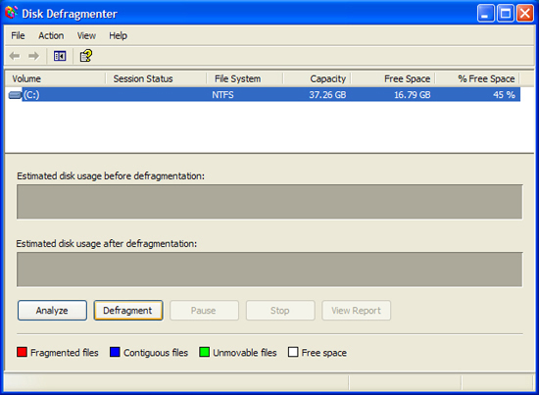Click the white Free space swatch

click(293, 352)
